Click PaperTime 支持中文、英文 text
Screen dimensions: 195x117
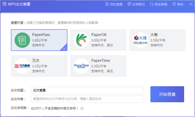point(102,71)
